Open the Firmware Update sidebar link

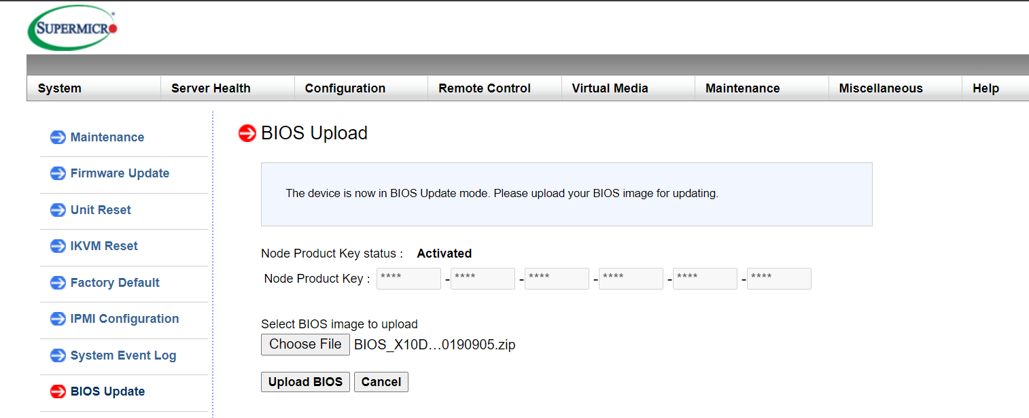120,173
